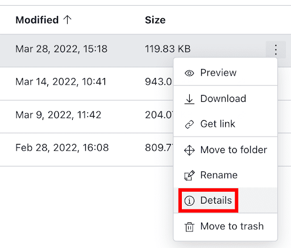
Task: Open the three-dot options menu
Action: pos(276,49)
